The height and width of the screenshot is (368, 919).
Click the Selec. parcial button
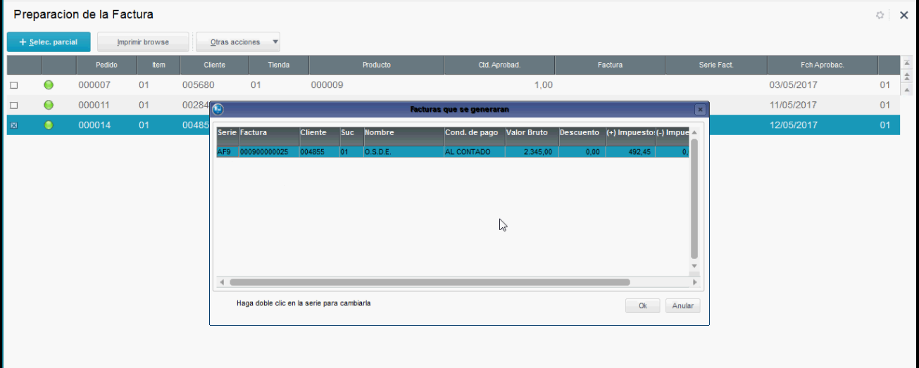point(49,42)
